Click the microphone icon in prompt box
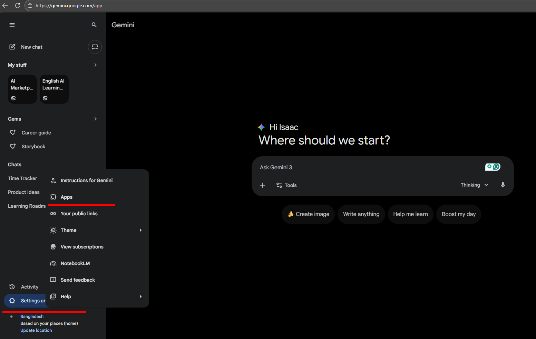 [503, 185]
